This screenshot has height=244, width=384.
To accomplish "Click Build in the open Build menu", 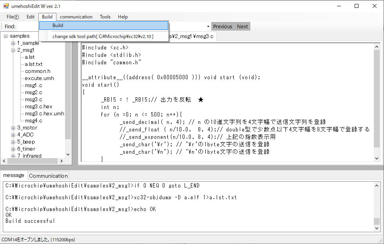I will pos(103,25).
